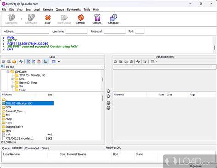Screen dimensions: 217x168
Task: Click the Disconnect toolbar icon
Action: [31, 19]
